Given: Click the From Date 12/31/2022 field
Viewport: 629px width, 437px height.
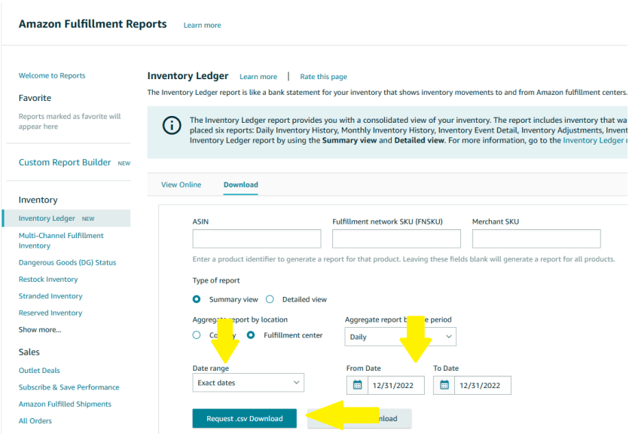Looking at the screenshot, I should (396, 385).
